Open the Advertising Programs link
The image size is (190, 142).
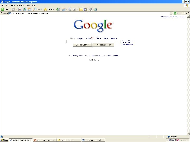(x=78, y=55)
